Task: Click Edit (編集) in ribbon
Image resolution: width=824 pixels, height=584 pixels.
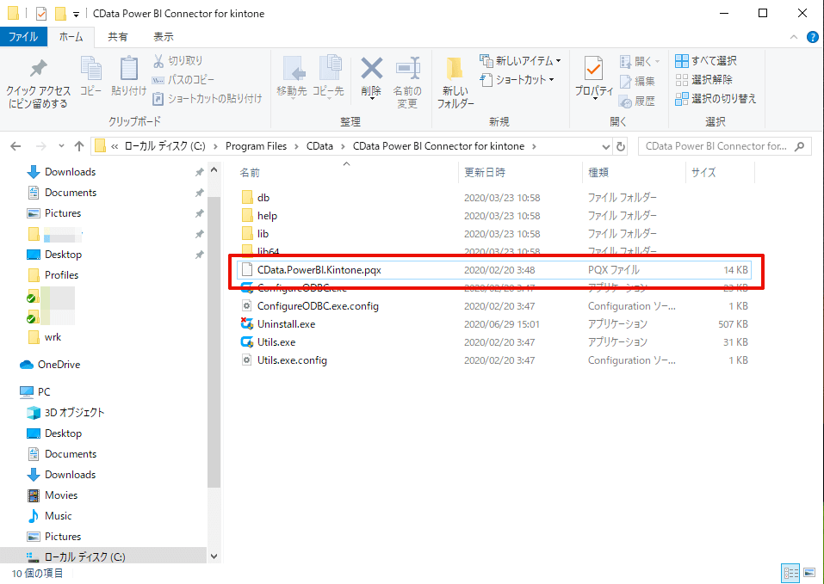Action: [x=637, y=82]
